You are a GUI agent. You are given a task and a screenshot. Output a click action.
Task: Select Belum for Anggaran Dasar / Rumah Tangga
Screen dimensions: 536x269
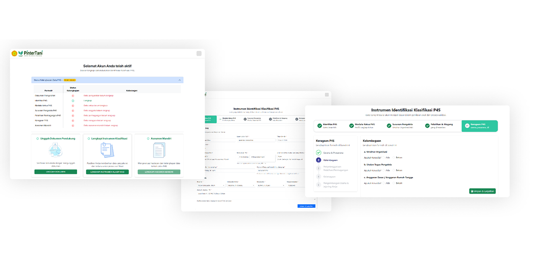[394, 183]
